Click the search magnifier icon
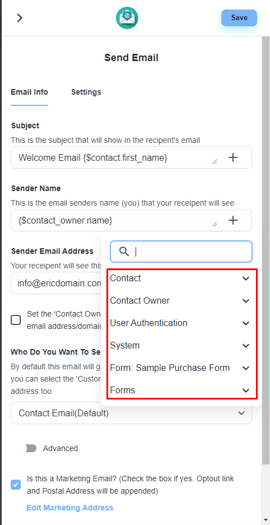Screen dimensions: 270x525 [x=124, y=252]
